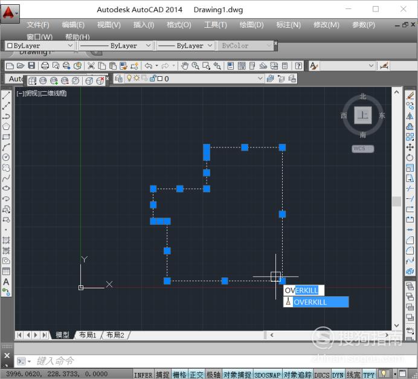418x379 pixels.
Task: Select the Rectangle tool
Action: point(6,137)
